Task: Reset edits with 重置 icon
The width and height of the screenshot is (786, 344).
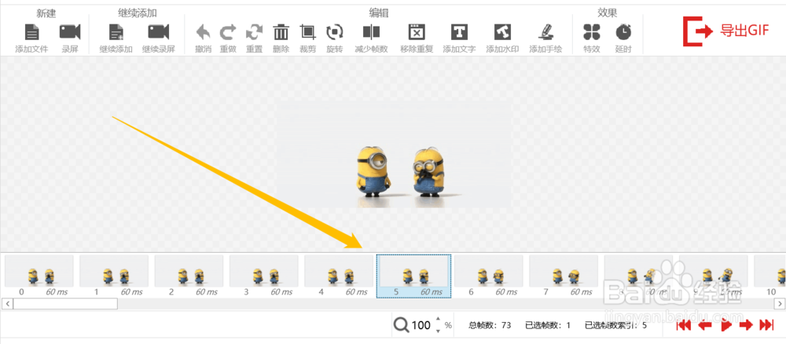Action: coord(254,32)
